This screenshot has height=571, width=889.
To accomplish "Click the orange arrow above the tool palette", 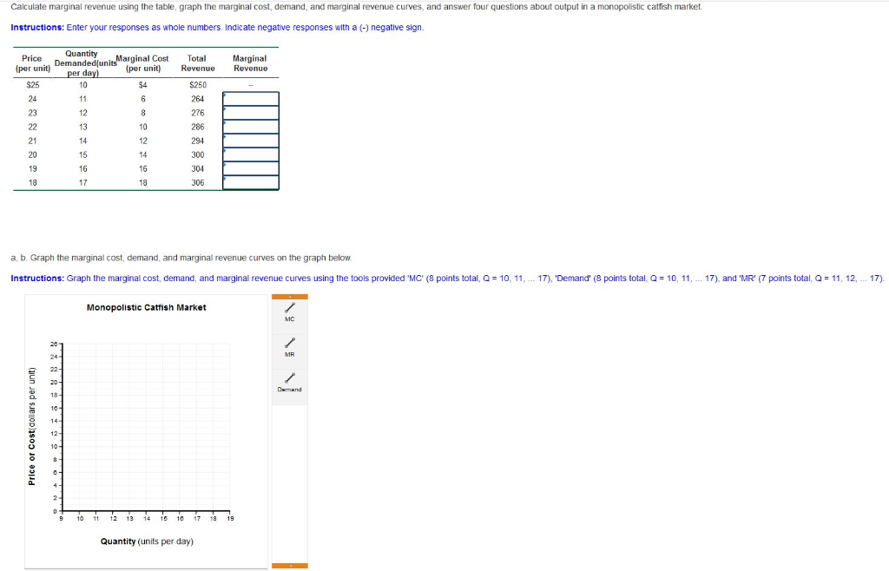I will tap(291, 298).
